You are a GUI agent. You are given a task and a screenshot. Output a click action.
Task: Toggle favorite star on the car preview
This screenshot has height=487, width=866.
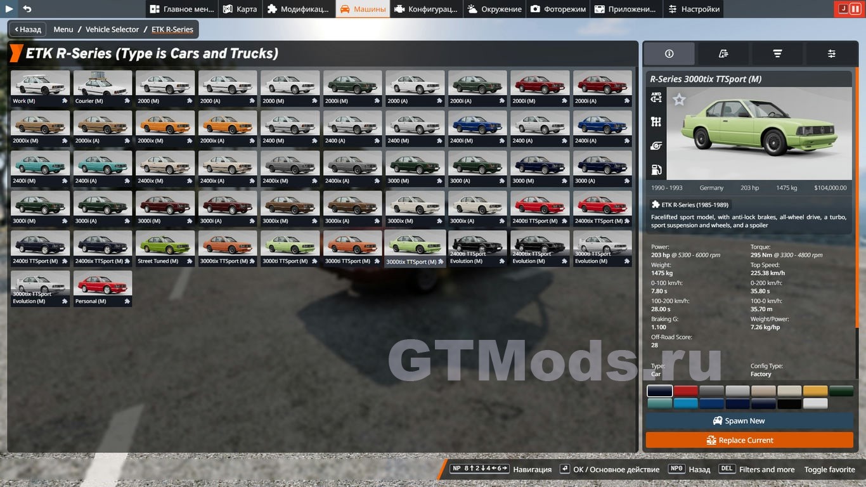coord(679,100)
